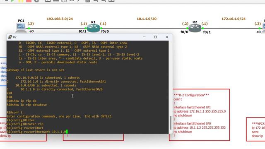Select the R2 router node in topology
Image resolution: width=265 pixels, height=149 pixels.
[x=195, y=28]
